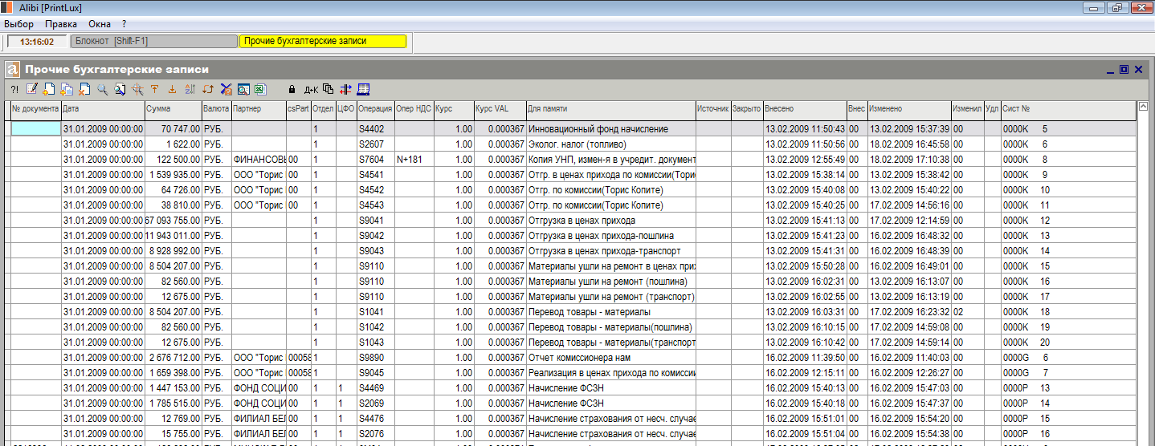
Task: Click sum value 122 500.00
Action: (x=173, y=159)
